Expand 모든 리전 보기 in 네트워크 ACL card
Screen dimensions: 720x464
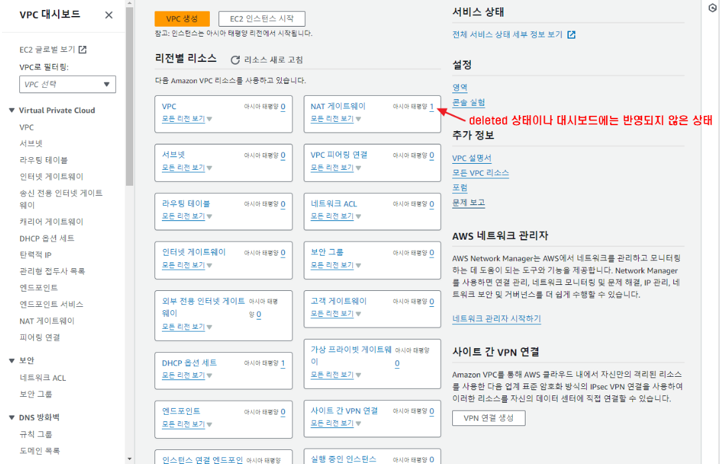pos(336,216)
